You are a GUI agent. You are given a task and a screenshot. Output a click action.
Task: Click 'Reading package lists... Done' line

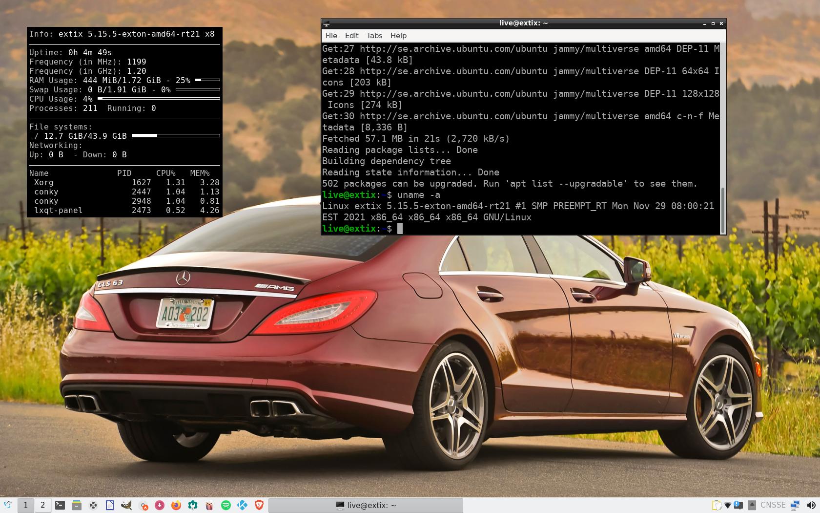click(400, 150)
